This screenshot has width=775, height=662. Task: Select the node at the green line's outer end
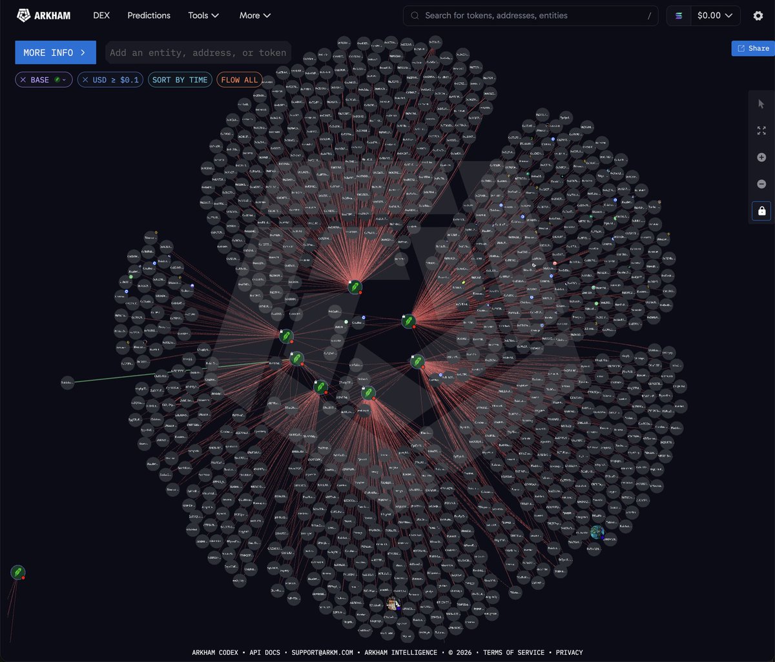(x=68, y=383)
